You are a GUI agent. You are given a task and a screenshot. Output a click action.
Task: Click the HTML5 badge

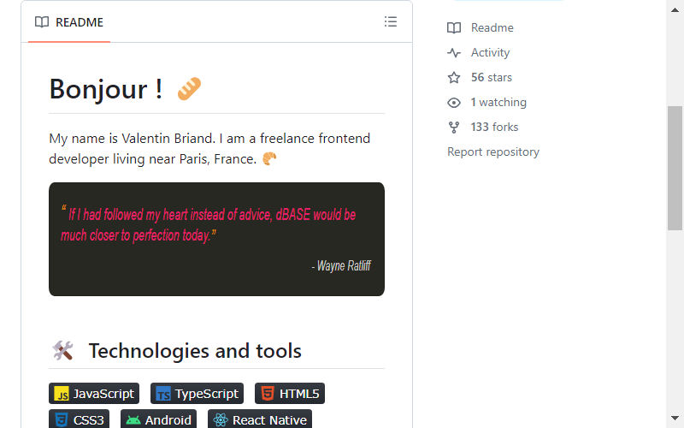(290, 394)
